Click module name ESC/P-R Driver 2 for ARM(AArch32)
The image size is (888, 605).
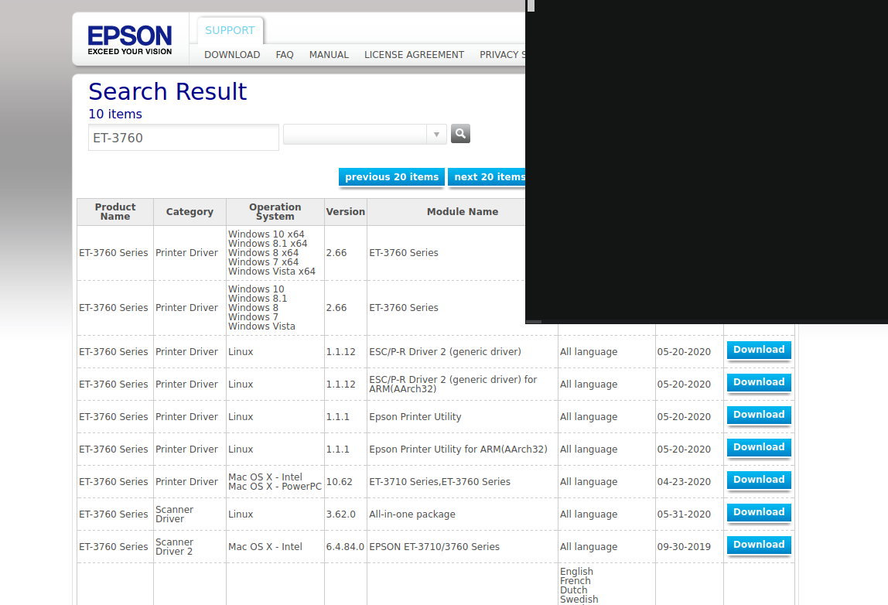(x=453, y=384)
